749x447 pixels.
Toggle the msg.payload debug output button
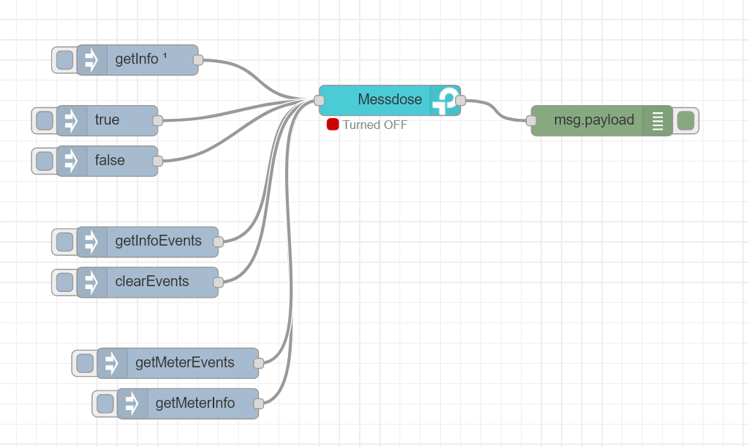(686, 120)
